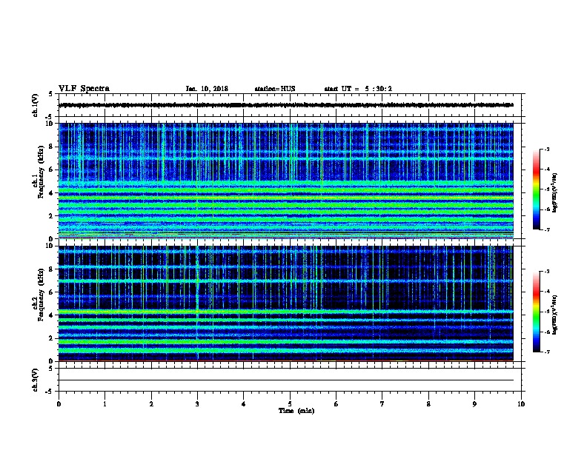This screenshot has width=587, height=453.
Task: Click time axis tick label "4"
Action: tap(244, 404)
